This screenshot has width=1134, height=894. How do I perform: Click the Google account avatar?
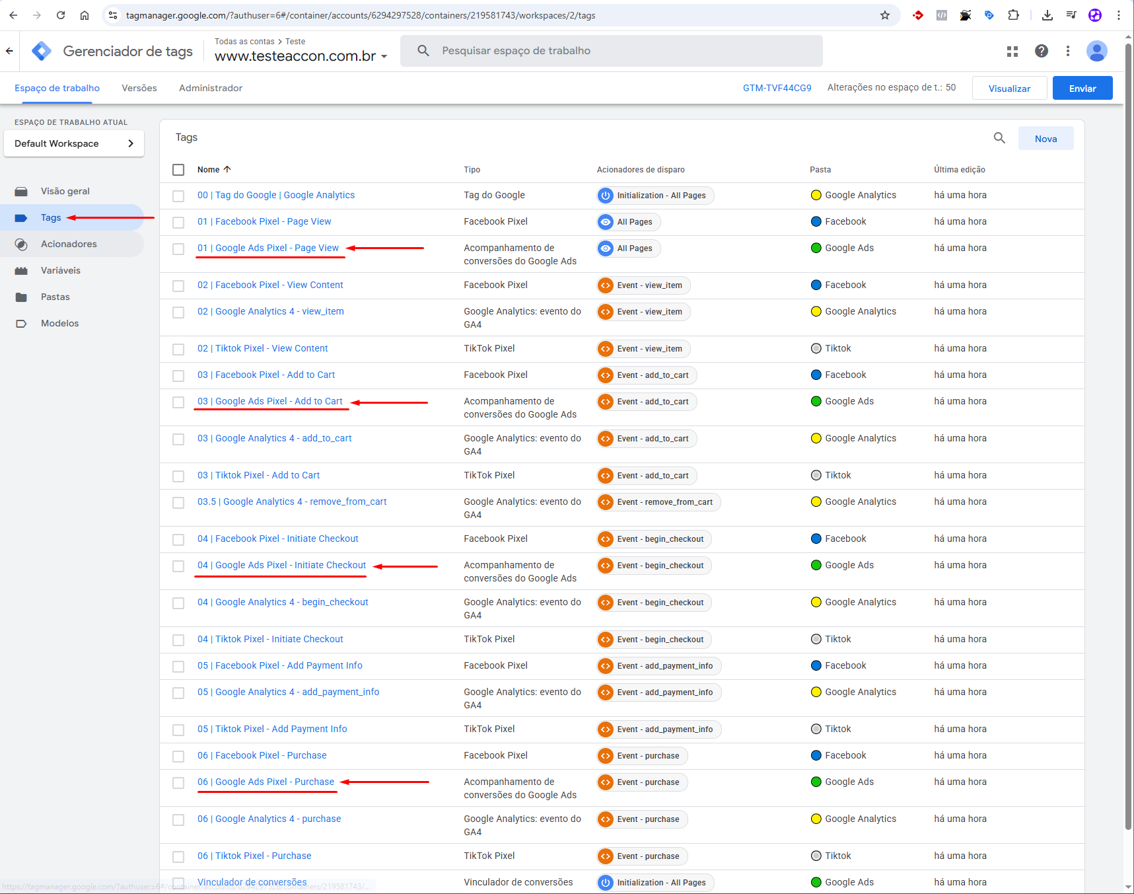point(1096,51)
